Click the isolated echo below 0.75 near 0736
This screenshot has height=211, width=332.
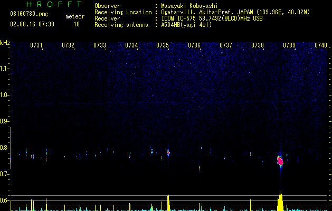199,168
